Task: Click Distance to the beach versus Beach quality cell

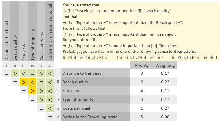Action: (x=15, y=73)
